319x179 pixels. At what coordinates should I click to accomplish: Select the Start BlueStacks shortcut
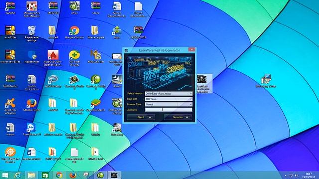pyautogui.click(x=96, y=105)
